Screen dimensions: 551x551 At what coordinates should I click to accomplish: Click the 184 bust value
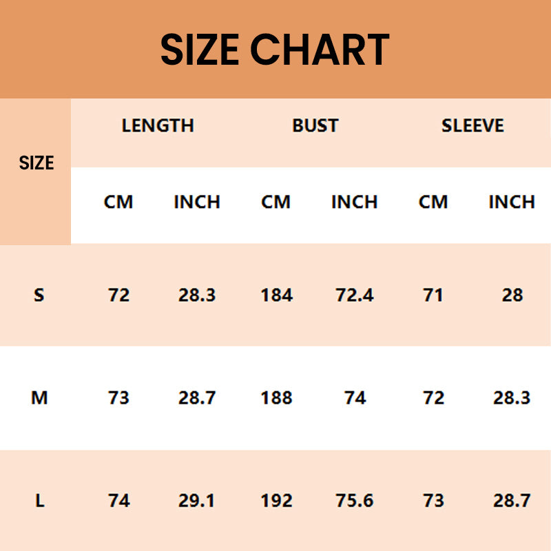(276, 295)
